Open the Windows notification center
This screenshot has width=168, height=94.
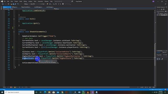165,92
